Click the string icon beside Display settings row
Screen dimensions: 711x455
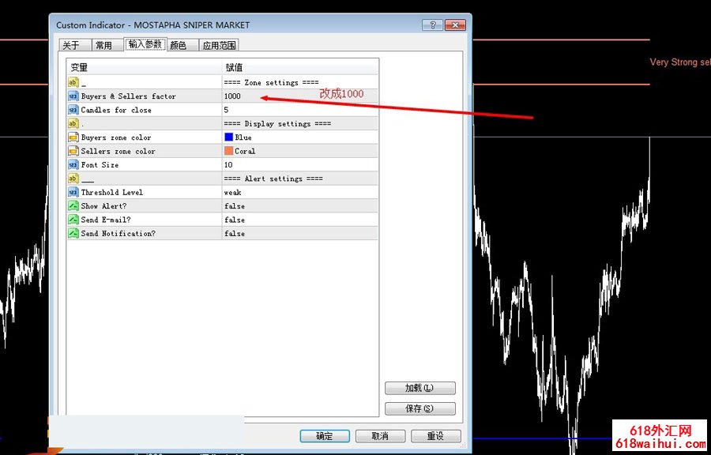(x=73, y=123)
